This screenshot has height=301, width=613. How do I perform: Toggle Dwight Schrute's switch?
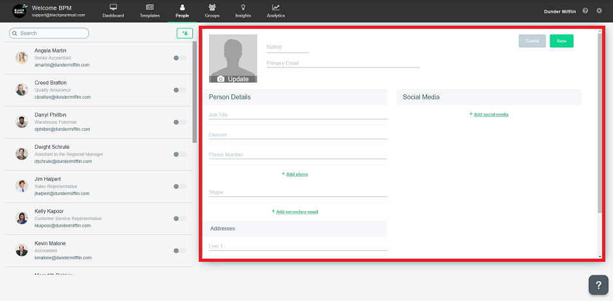180,154
